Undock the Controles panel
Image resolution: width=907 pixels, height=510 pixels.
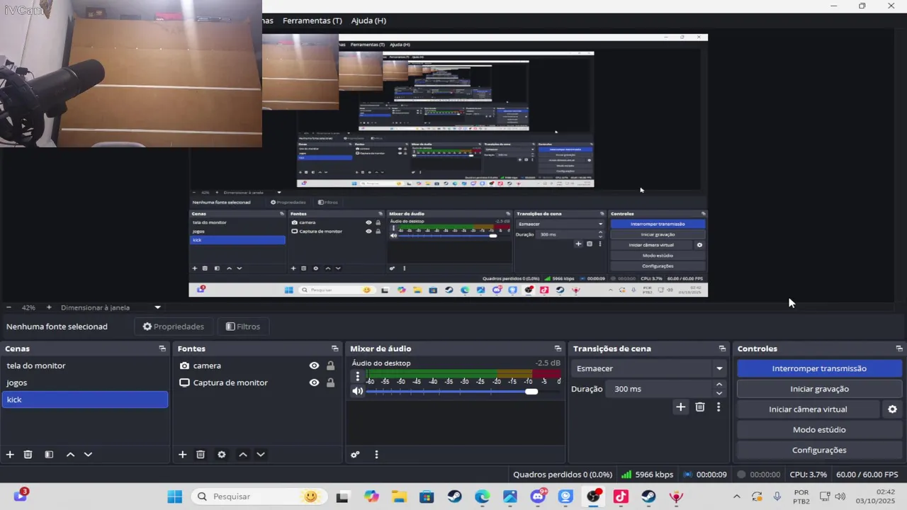[x=899, y=348]
